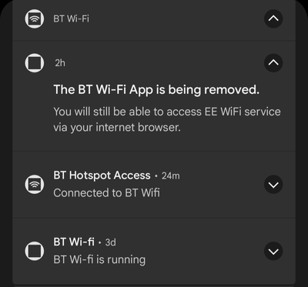
Task: Tap the 2h timestamp on the removal notice
Action: click(60, 63)
